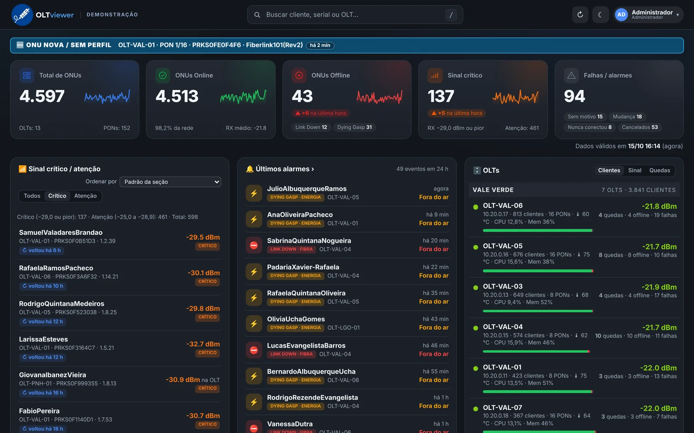Click the slash shortcut key badge
The height and width of the screenshot is (433, 694).
(x=451, y=15)
